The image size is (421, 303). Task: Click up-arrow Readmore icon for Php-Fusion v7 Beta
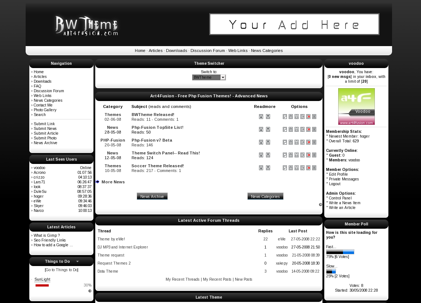point(261,142)
